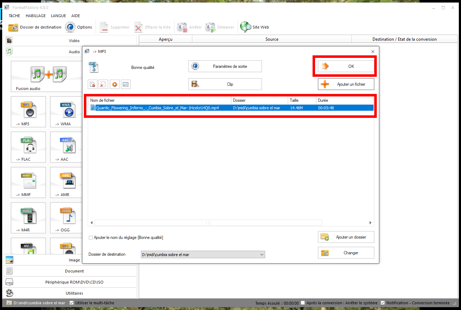The image size is (461, 310).
Task: Open the file info icon in dialog
Action: click(126, 84)
